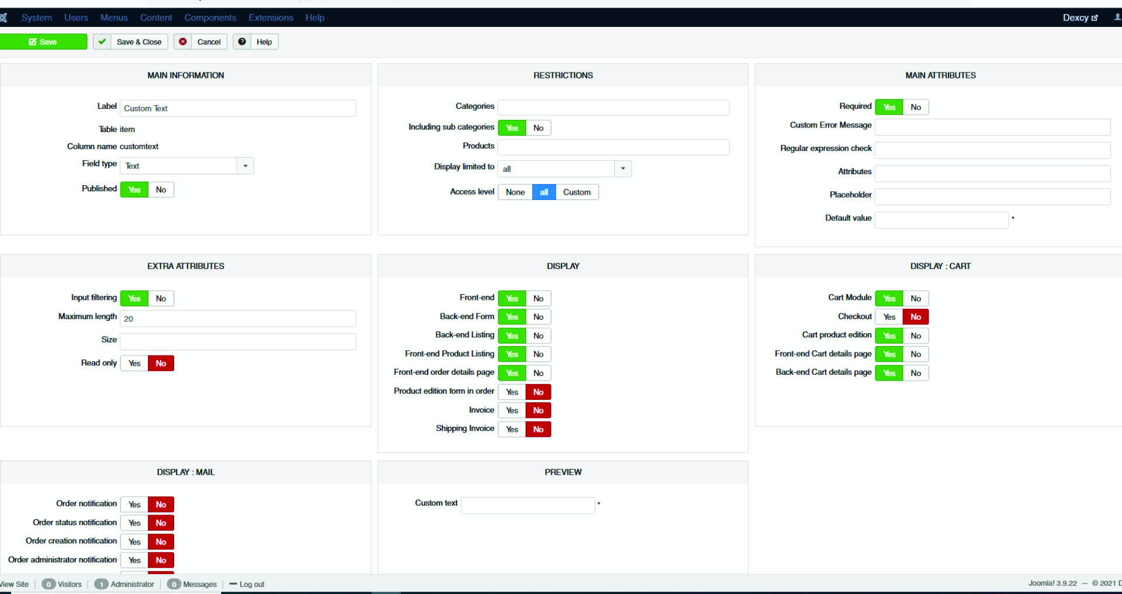Enable Checkout Yes option
This screenshot has width=1122, height=594.
pyautogui.click(x=889, y=317)
